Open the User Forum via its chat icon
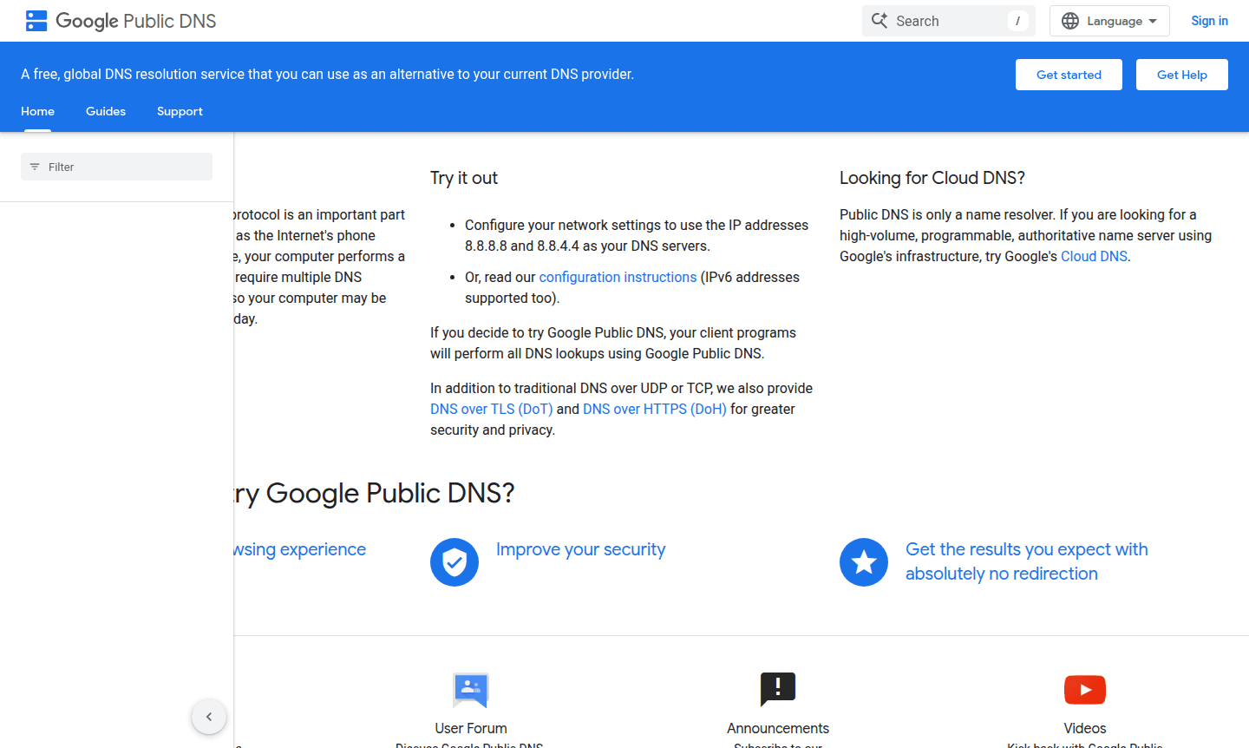This screenshot has height=748, width=1249. [470, 689]
